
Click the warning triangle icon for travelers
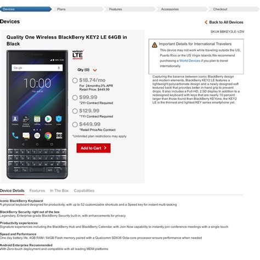tap(155, 45)
